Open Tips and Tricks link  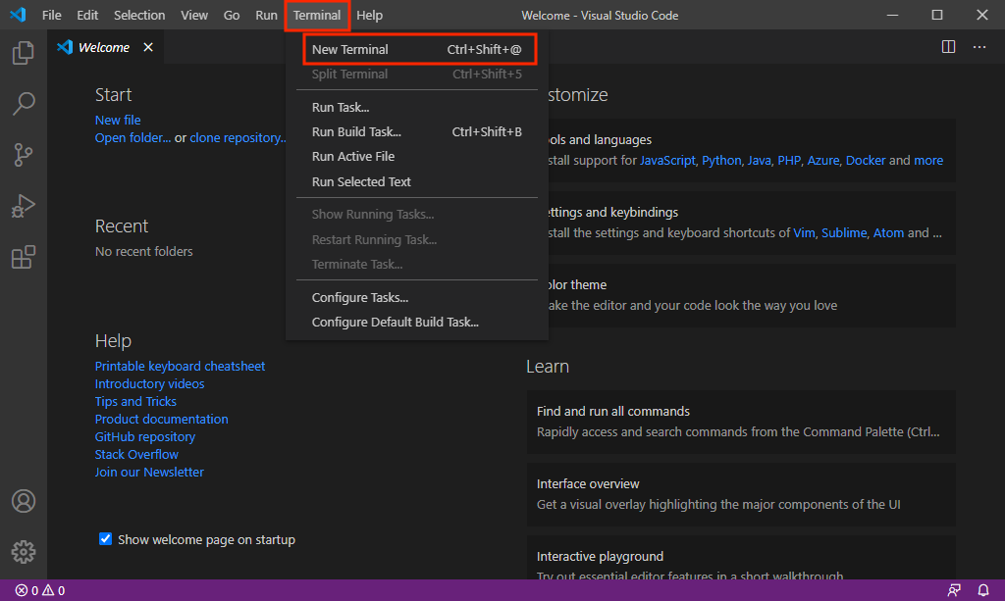click(135, 401)
